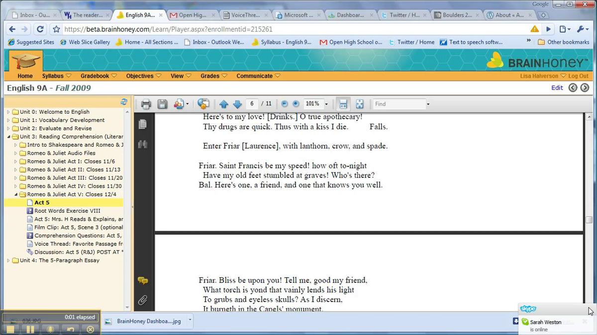597x335 pixels.
Task: Click the save PDF floppy disk icon
Action: click(162, 104)
